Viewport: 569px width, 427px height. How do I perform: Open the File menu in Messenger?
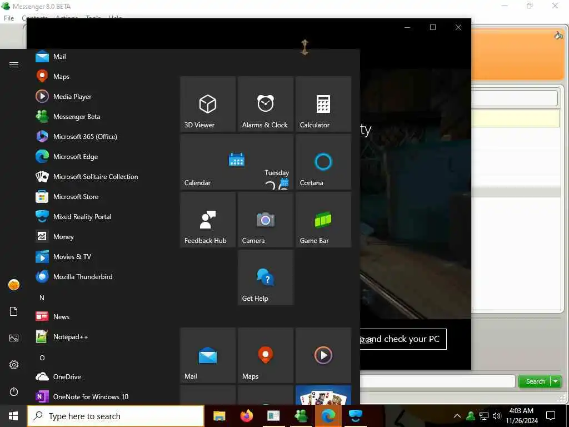(x=9, y=18)
